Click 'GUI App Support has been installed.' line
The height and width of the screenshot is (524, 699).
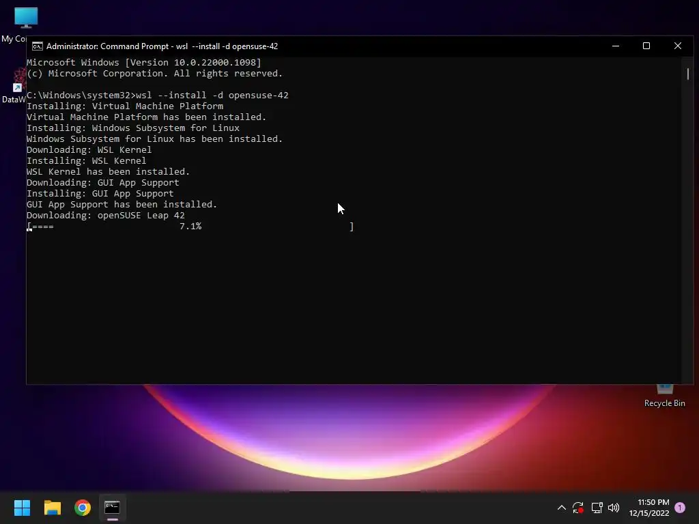122,205
